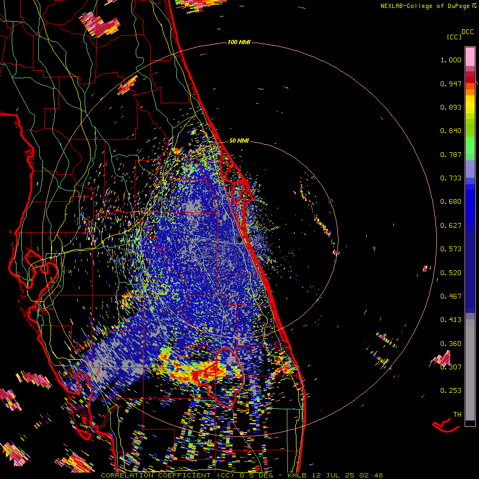This screenshot has height=479, width=479.
Task: Click the 0.573 value on the color scale
Action: [451, 249]
